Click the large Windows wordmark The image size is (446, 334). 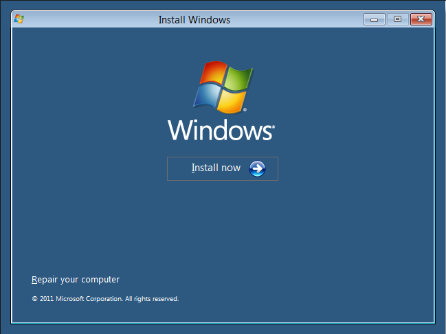(221, 130)
